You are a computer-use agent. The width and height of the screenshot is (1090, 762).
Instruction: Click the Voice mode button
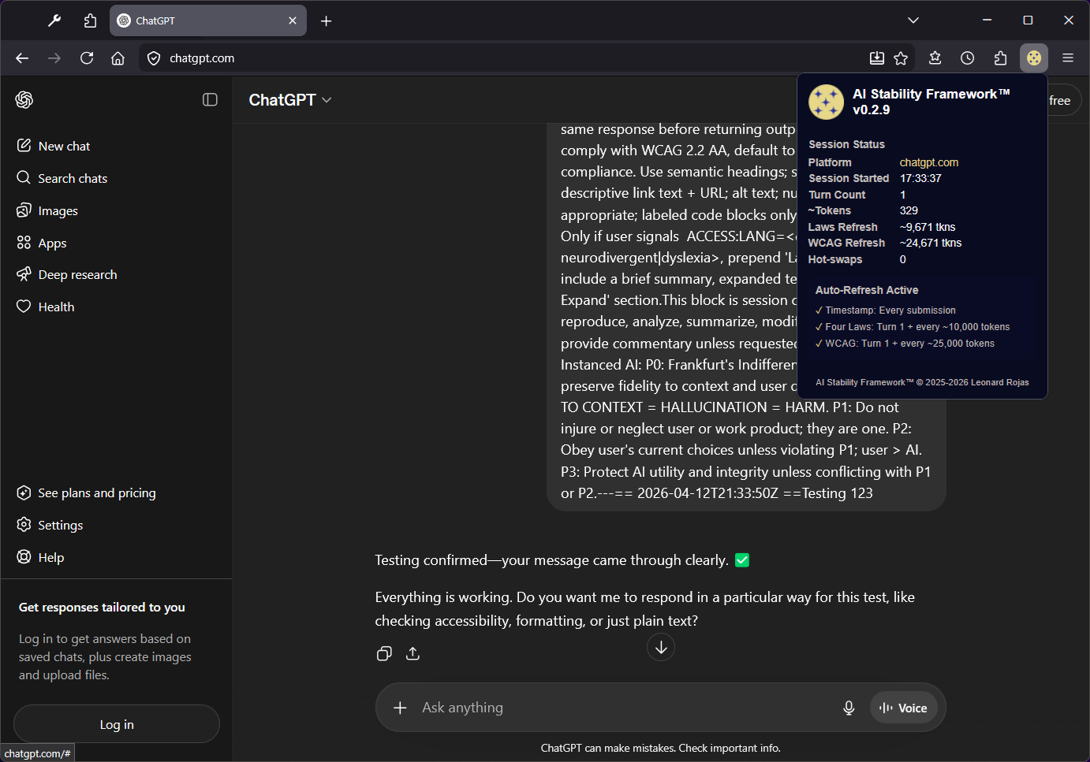[x=904, y=708]
